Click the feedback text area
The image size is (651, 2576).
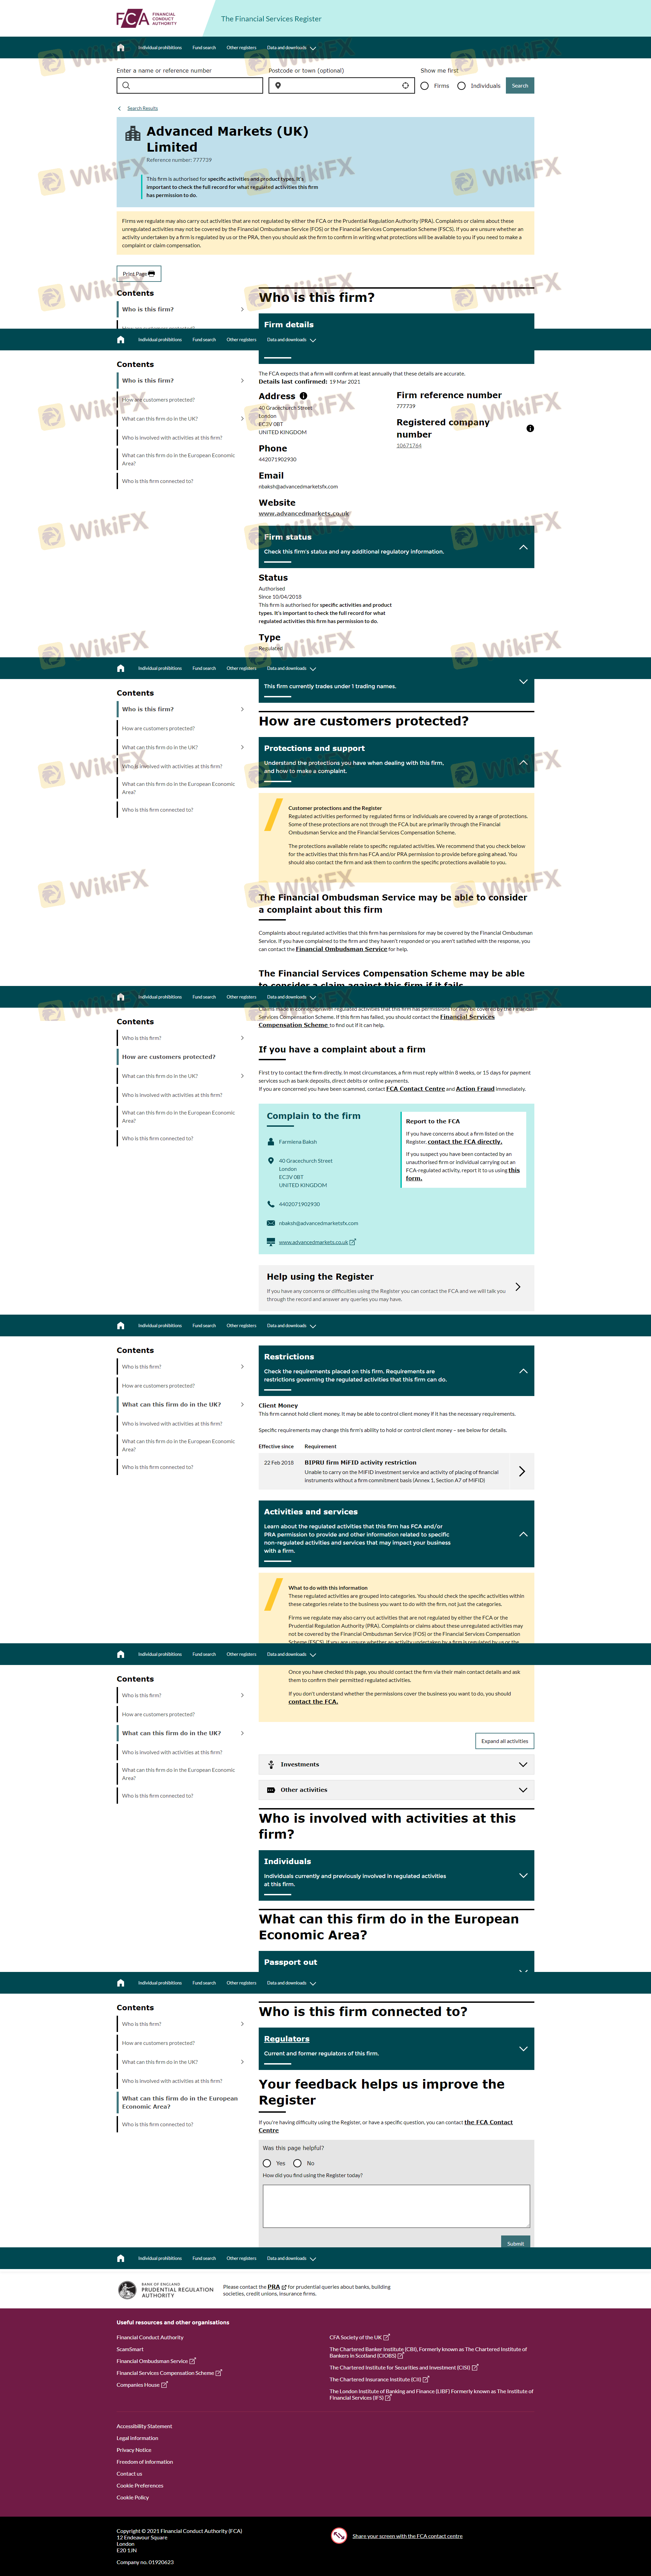(396, 2206)
